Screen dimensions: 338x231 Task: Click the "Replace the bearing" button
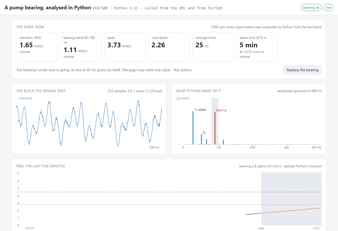302,70
